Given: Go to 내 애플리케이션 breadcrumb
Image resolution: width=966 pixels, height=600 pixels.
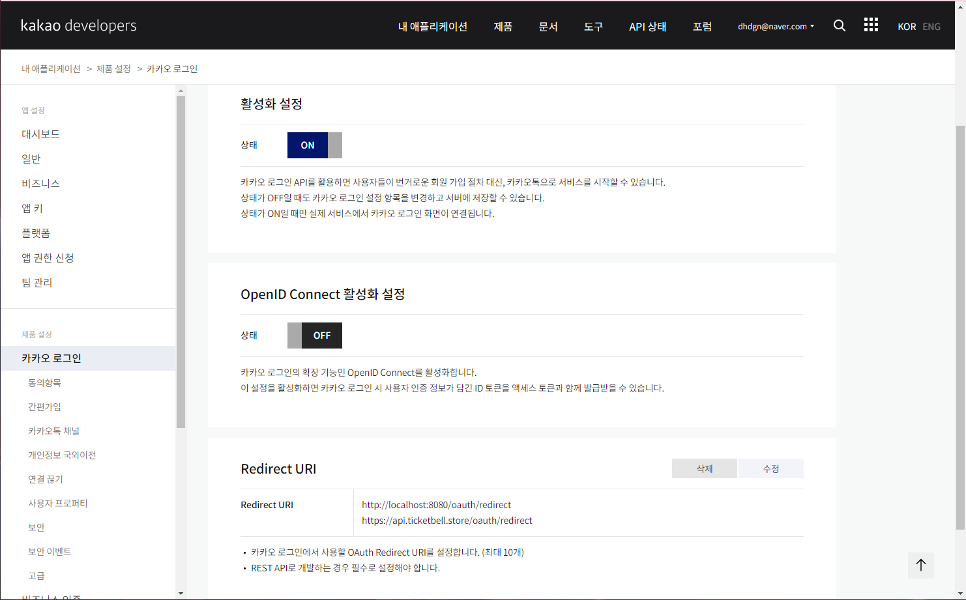Looking at the screenshot, I should pyautogui.click(x=51, y=68).
